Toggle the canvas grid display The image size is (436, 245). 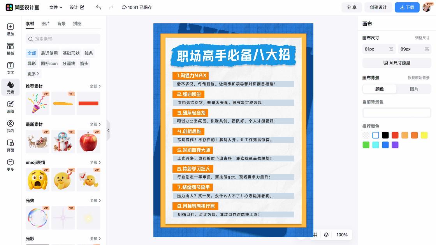(316, 235)
